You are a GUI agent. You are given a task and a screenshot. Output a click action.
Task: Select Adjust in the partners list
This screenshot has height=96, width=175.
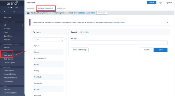coord(48,52)
